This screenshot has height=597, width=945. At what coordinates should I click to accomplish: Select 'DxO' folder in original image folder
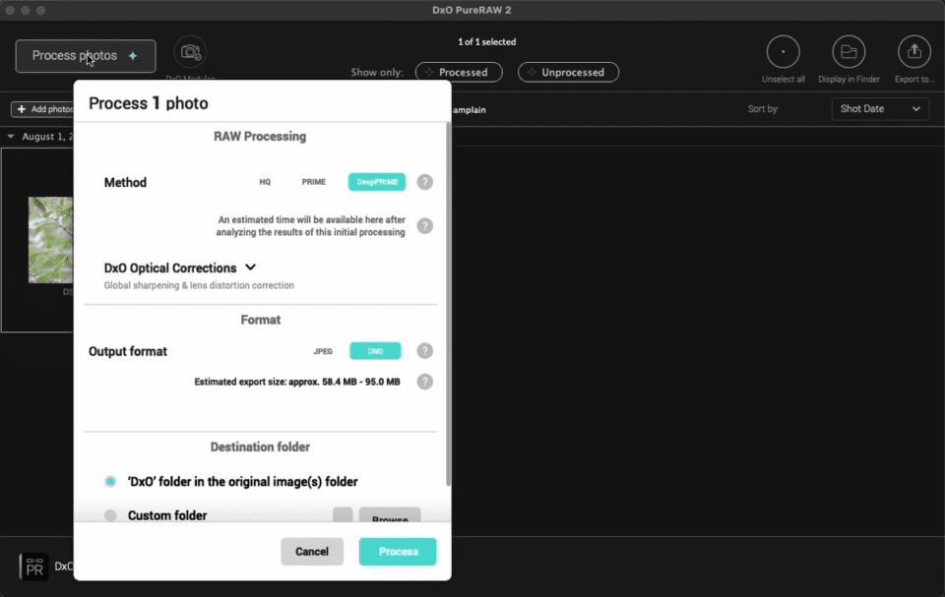pyautogui.click(x=110, y=481)
